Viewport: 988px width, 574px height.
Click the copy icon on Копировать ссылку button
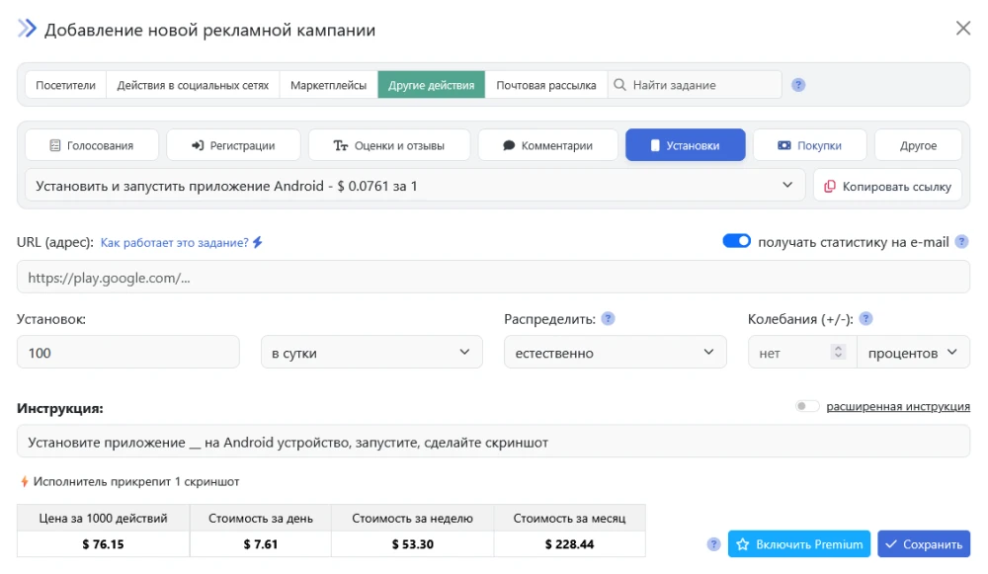click(830, 185)
